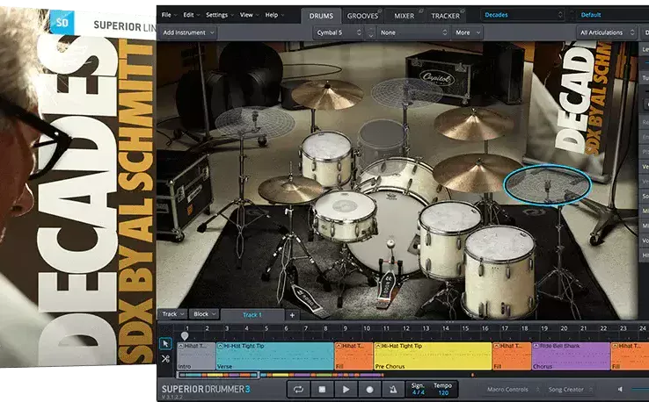This screenshot has height=402, width=649.
Task: Switch to the MIXER tab
Action: pyautogui.click(x=404, y=16)
